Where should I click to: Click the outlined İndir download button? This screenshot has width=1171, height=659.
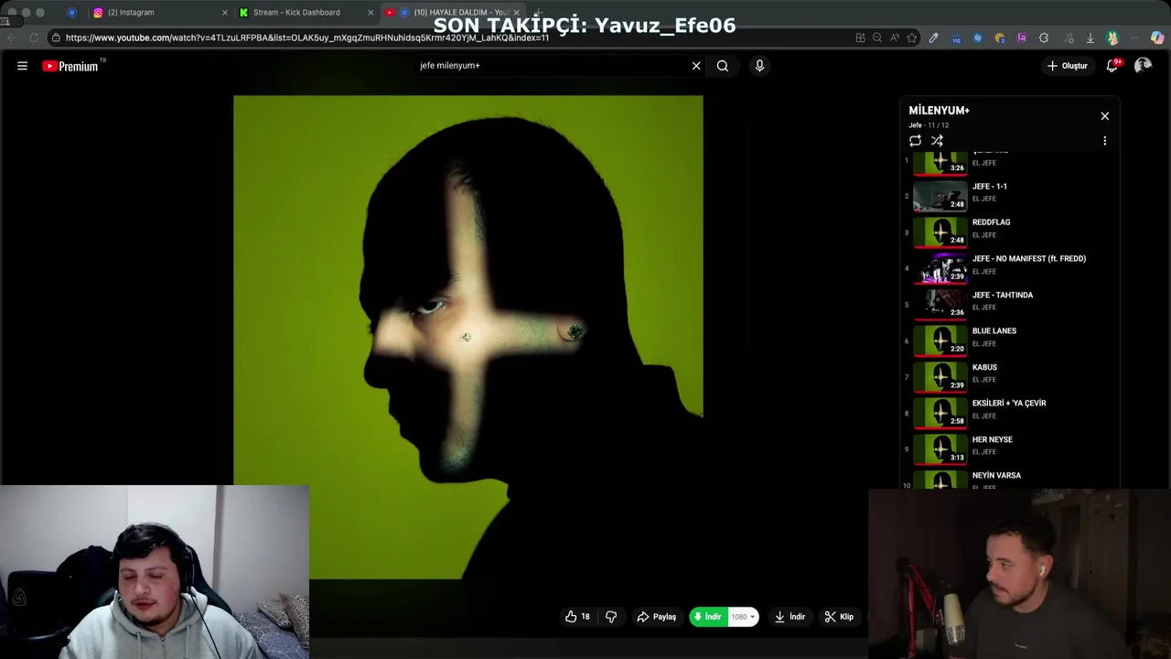(x=790, y=617)
